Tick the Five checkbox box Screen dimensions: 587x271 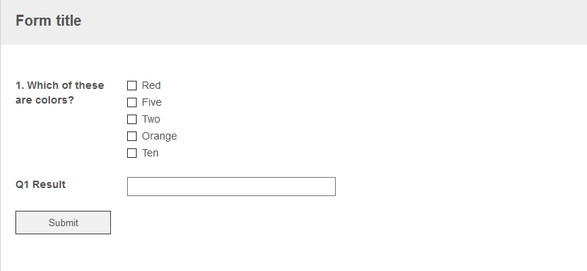pos(132,103)
